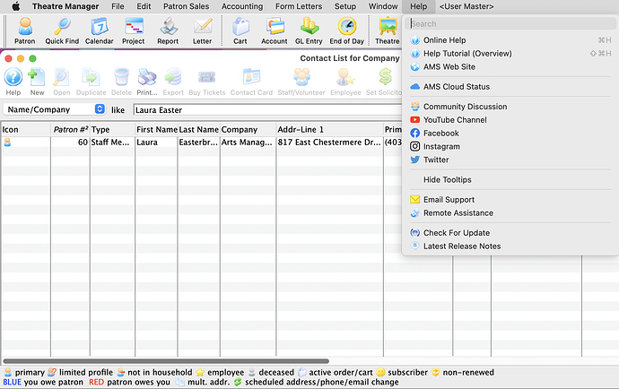Create a New contact record
Image resolution: width=619 pixels, height=389 pixels.
tap(37, 82)
